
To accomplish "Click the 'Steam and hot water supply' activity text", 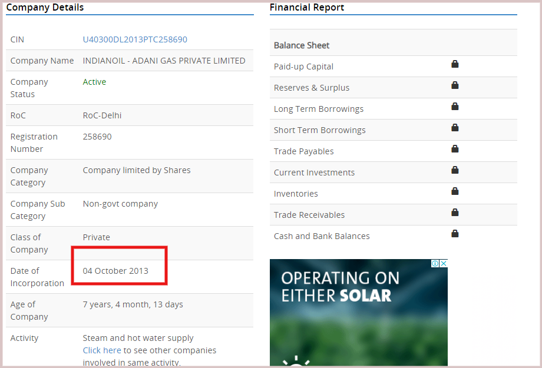I will coord(138,338).
